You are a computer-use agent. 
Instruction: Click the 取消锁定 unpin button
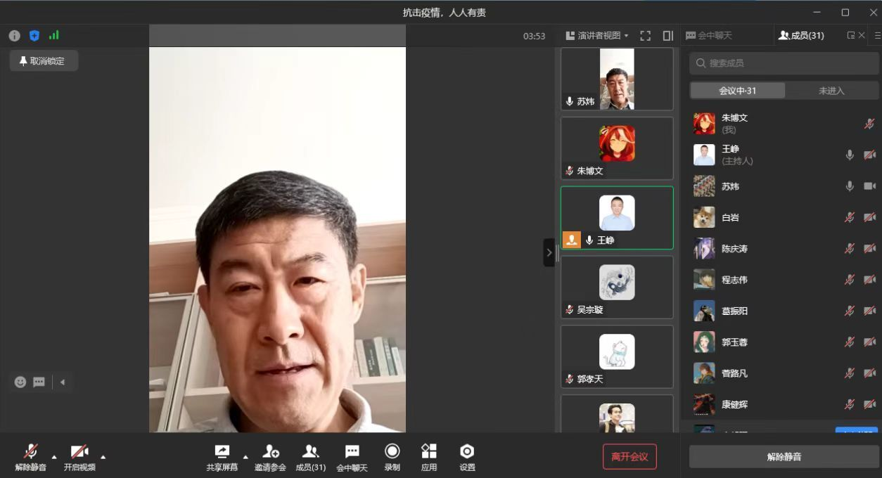[44, 61]
